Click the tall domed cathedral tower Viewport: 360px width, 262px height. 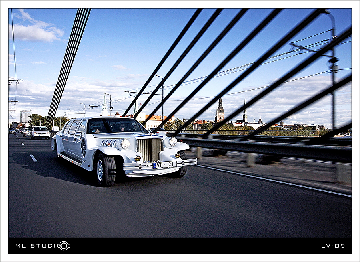[220, 111]
